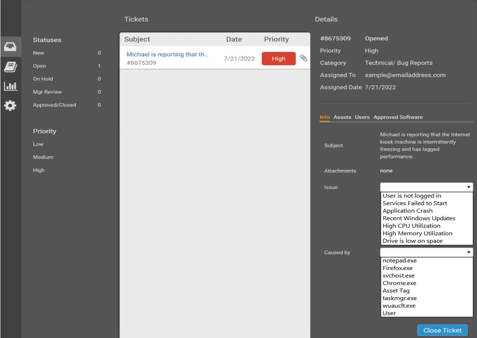
Task: Filter tickets by Open status
Action: (x=39, y=66)
